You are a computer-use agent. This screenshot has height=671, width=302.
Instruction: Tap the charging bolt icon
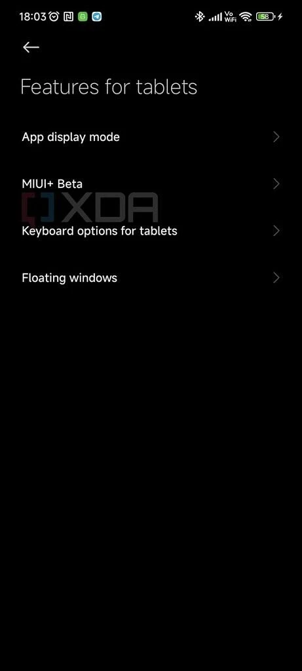(280, 17)
